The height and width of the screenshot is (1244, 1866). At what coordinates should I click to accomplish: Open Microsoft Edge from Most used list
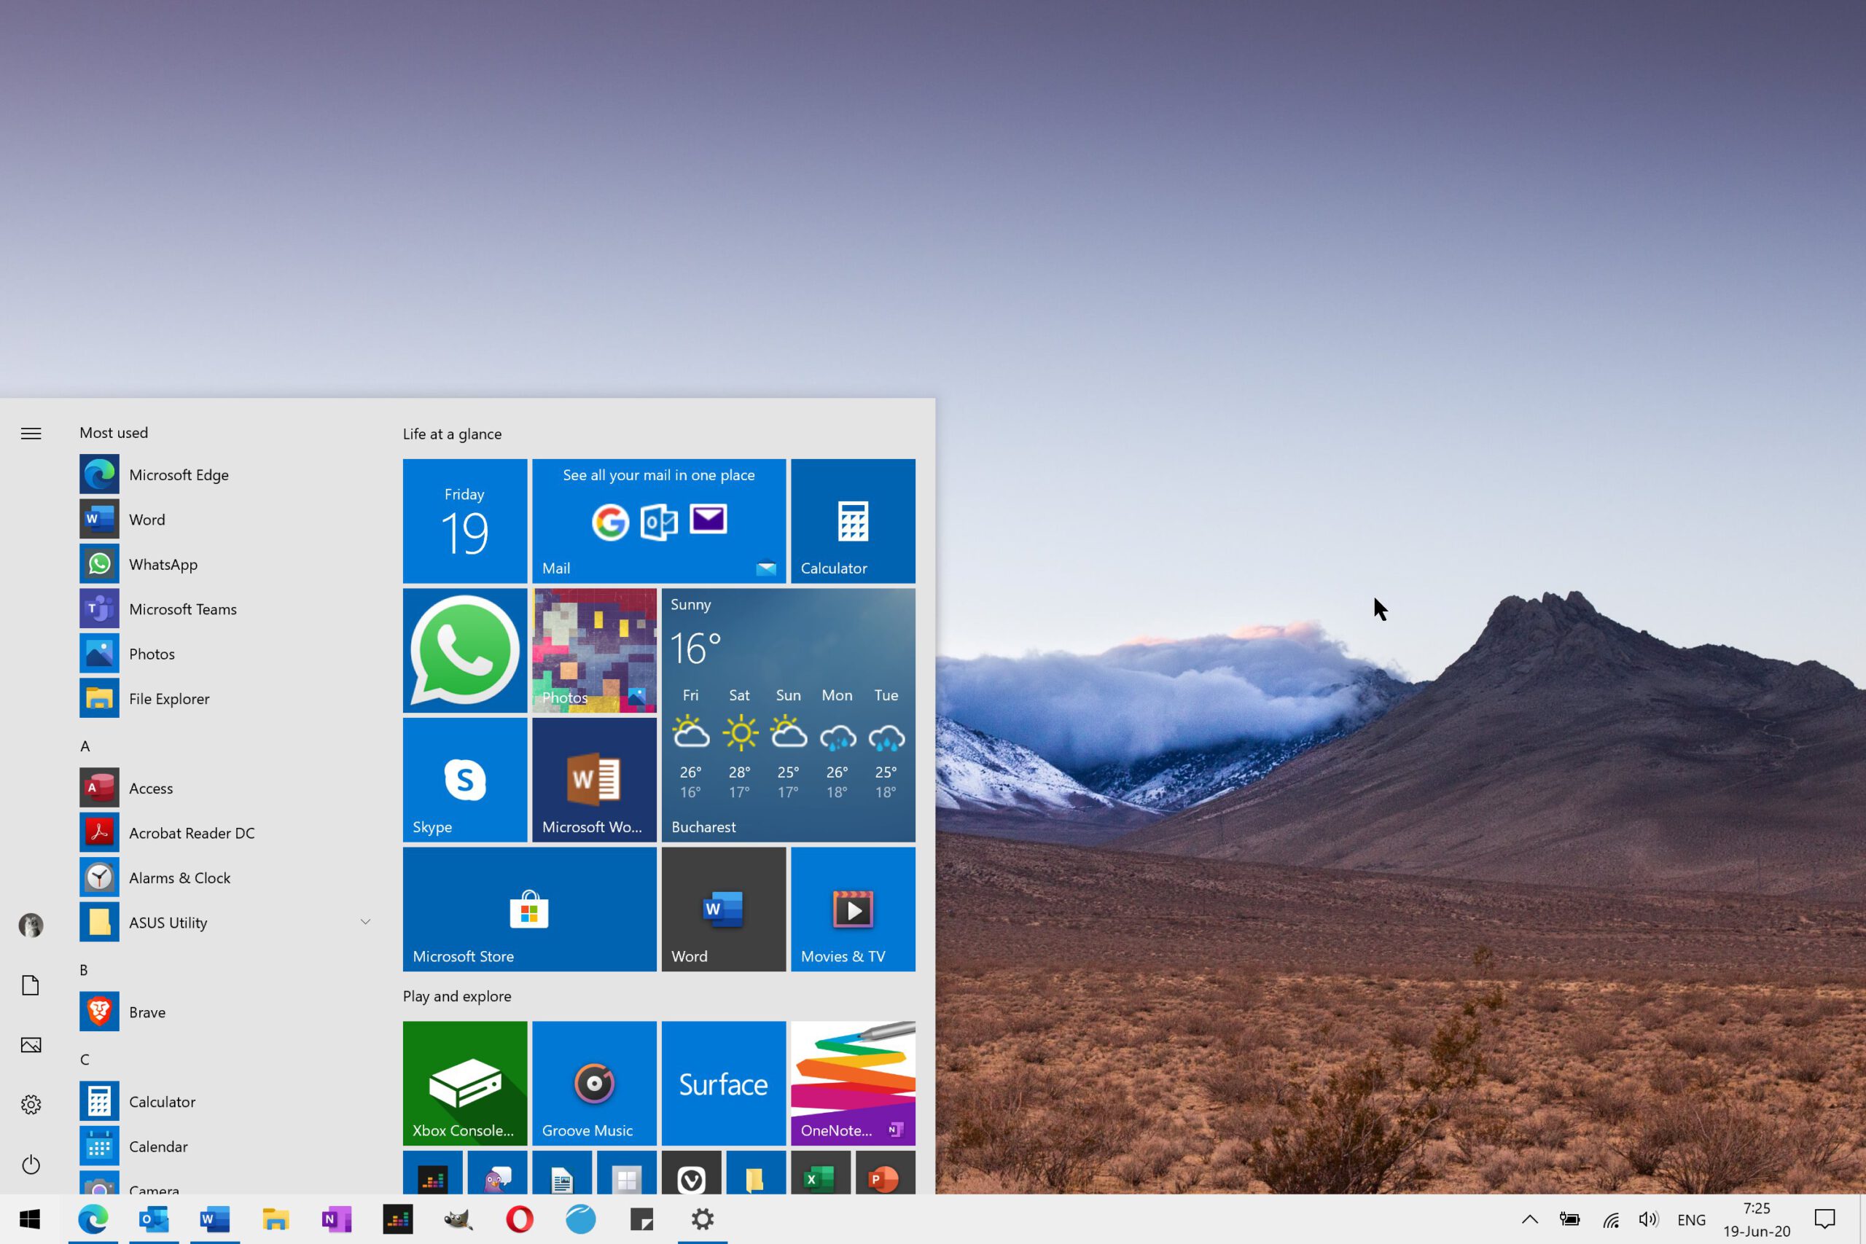pyautogui.click(x=226, y=474)
